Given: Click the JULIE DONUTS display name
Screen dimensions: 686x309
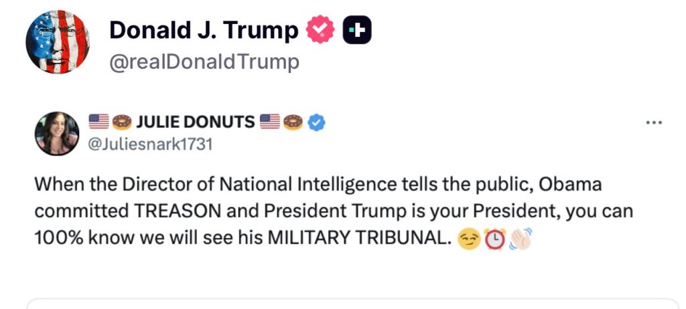Looking at the screenshot, I should [x=195, y=122].
